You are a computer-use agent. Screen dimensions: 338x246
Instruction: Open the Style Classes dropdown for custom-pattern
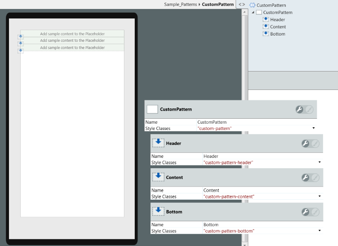[313, 128]
